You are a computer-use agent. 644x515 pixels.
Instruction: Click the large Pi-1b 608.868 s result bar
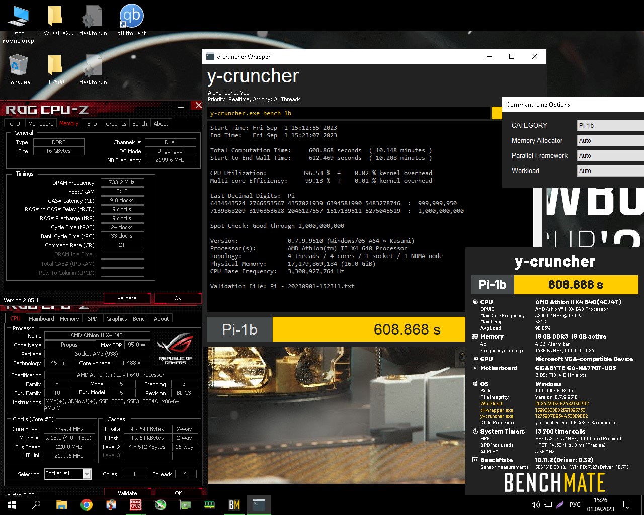[336, 329]
